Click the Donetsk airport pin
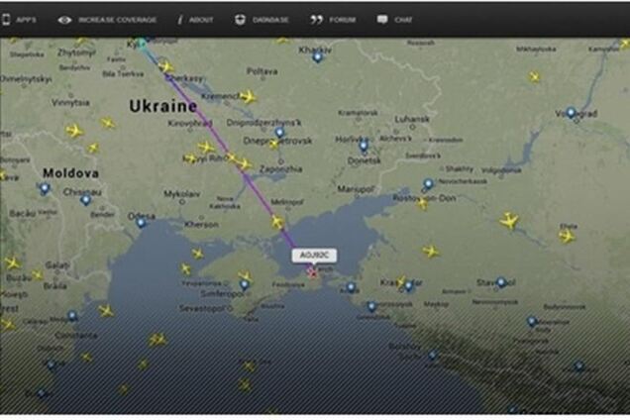This screenshot has width=630, height=420. click(x=364, y=147)
